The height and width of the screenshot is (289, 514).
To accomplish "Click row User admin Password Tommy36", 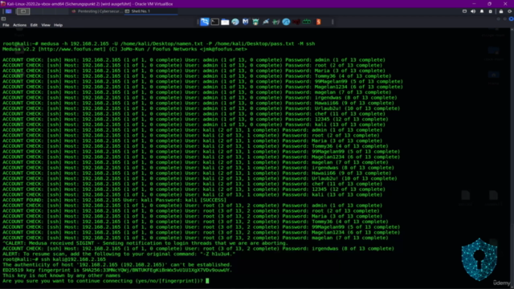I will [x=197, y=76].
